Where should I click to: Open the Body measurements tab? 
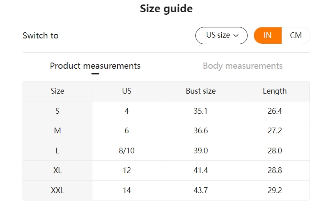coord(243,66)
